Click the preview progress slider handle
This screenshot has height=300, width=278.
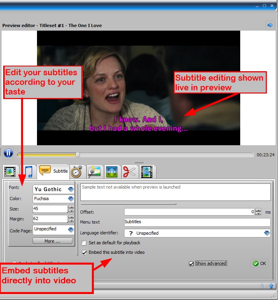(x=78, y=155)
